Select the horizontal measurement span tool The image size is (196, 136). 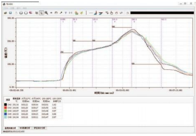tap(70, 13)
